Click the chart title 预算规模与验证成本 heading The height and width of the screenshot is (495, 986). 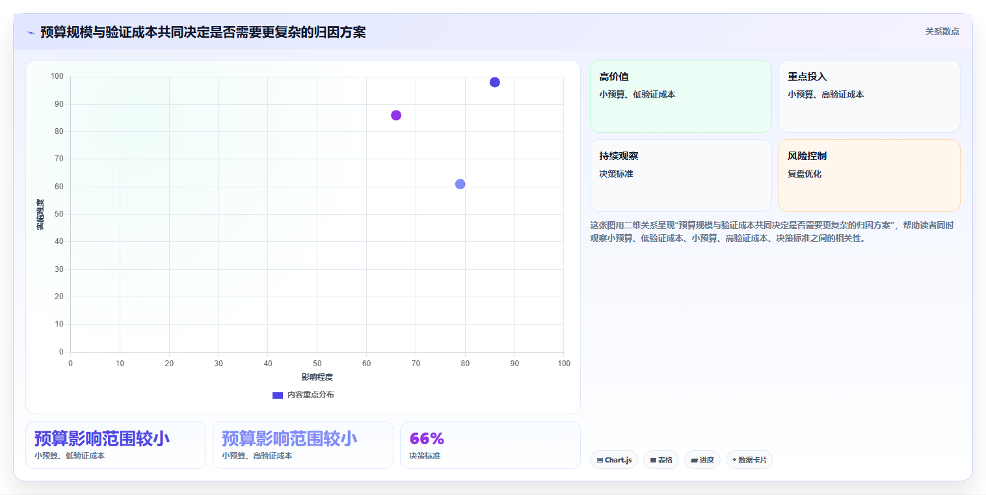point(203,32)
